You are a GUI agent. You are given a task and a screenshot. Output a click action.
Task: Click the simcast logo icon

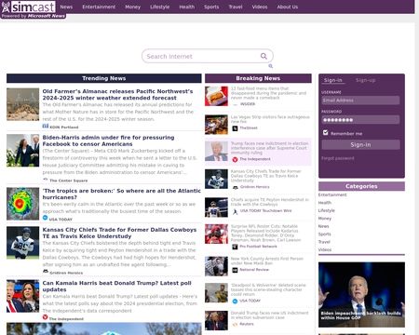coord(7,7)
